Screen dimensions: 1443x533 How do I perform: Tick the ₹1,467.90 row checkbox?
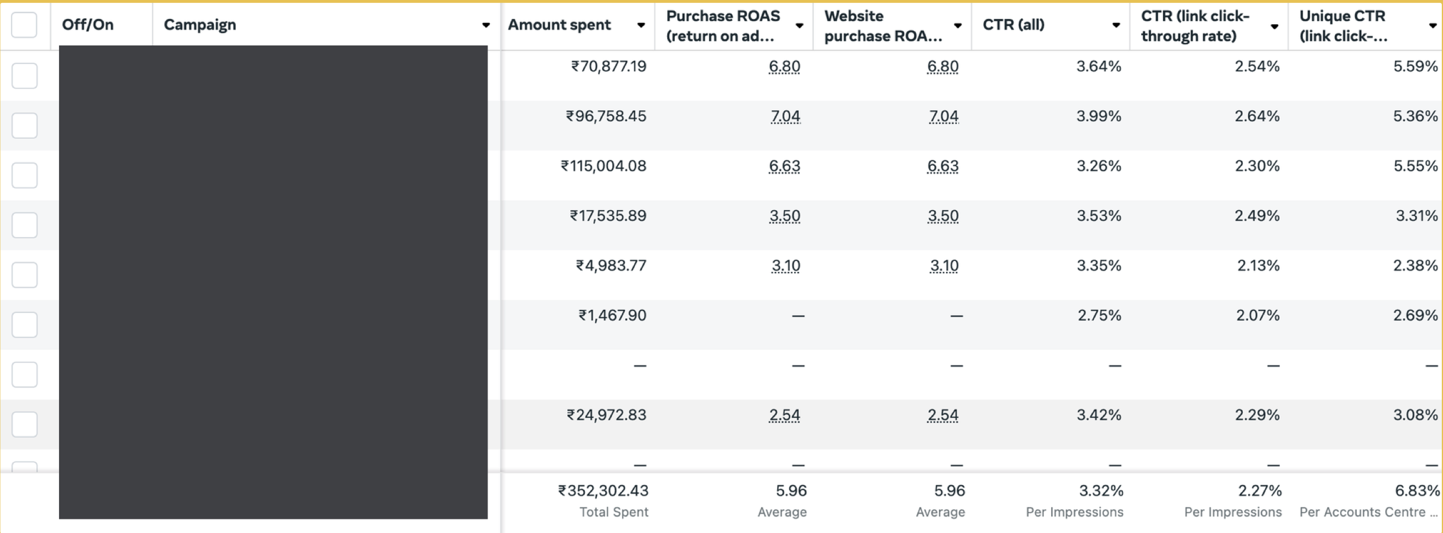pyautogui.click(x=24, y=325)
